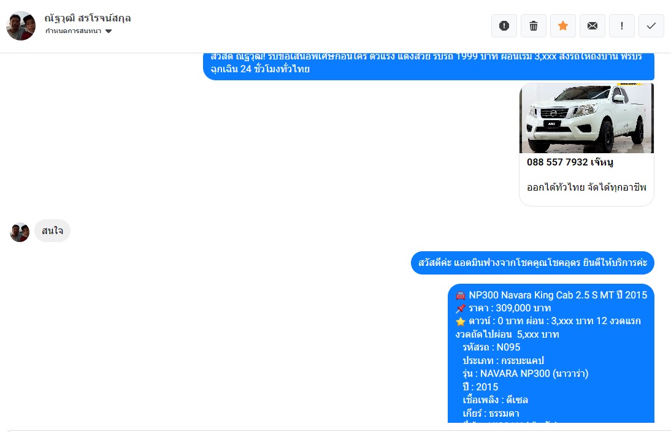Click the car code line รหัสรถ : N095
The height and width of the screenshot is (432, 671).
coord(491,347)
